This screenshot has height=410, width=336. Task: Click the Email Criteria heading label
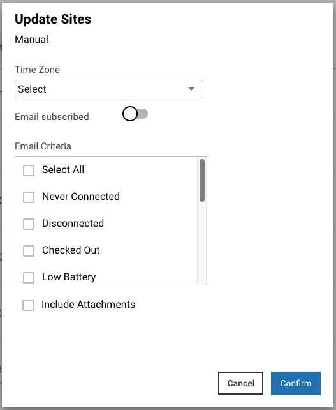click(x=43, y=146)
